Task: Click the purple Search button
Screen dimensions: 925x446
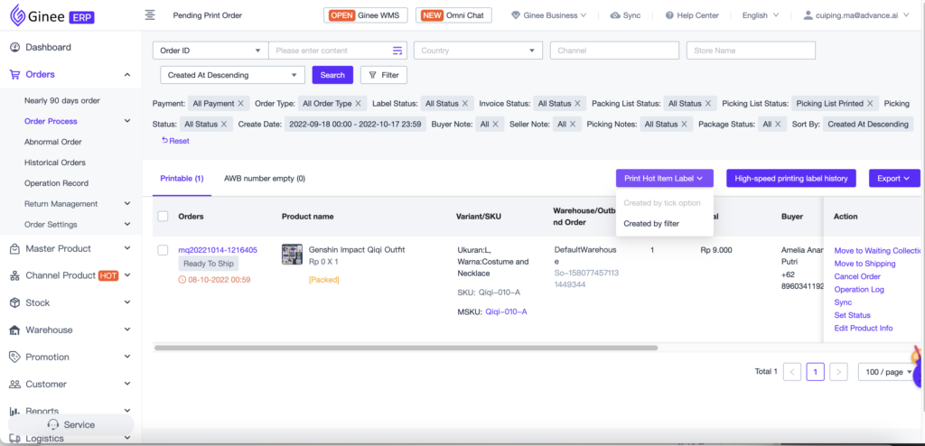Action: 332,76
